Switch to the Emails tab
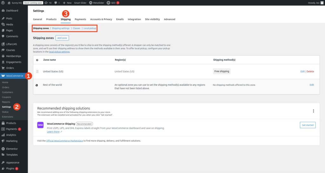325x173 pixels. (120, 19)
